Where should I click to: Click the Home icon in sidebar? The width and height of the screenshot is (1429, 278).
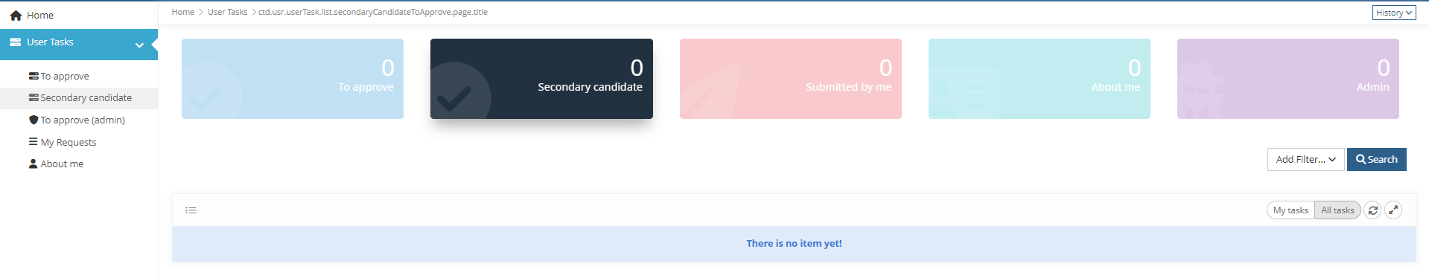click(x=16, y=15)
